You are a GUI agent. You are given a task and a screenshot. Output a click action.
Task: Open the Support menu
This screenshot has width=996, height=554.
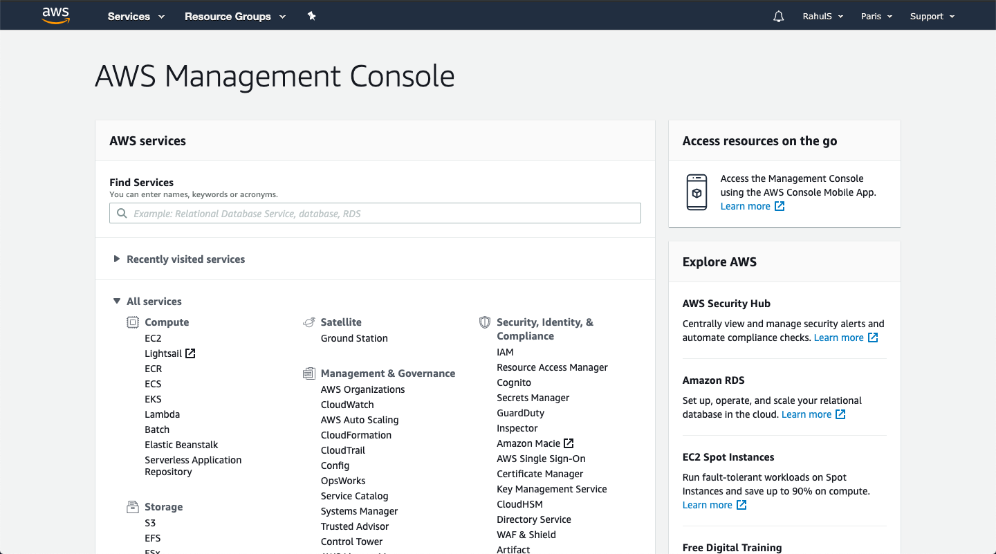pos(932,17)
